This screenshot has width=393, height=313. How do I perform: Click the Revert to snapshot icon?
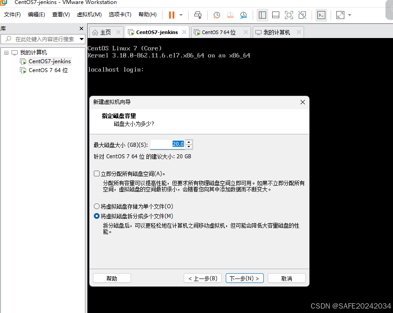pos(230,15)
